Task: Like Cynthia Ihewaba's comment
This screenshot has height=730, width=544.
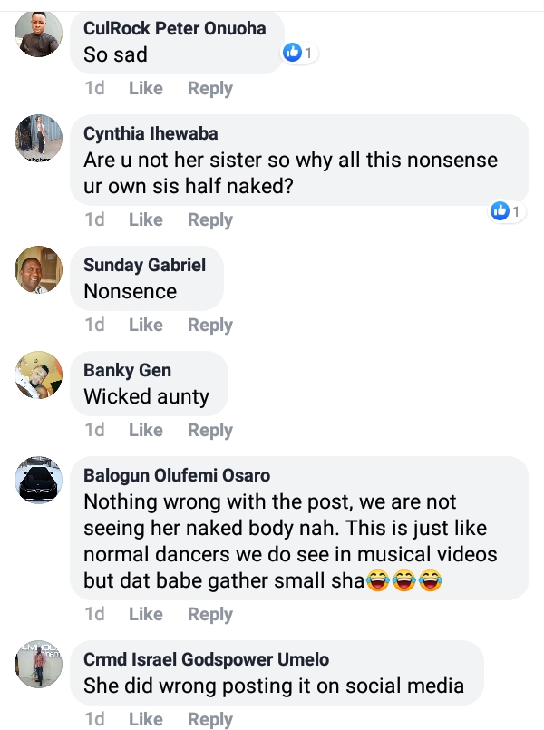Action: pos(145,219)
